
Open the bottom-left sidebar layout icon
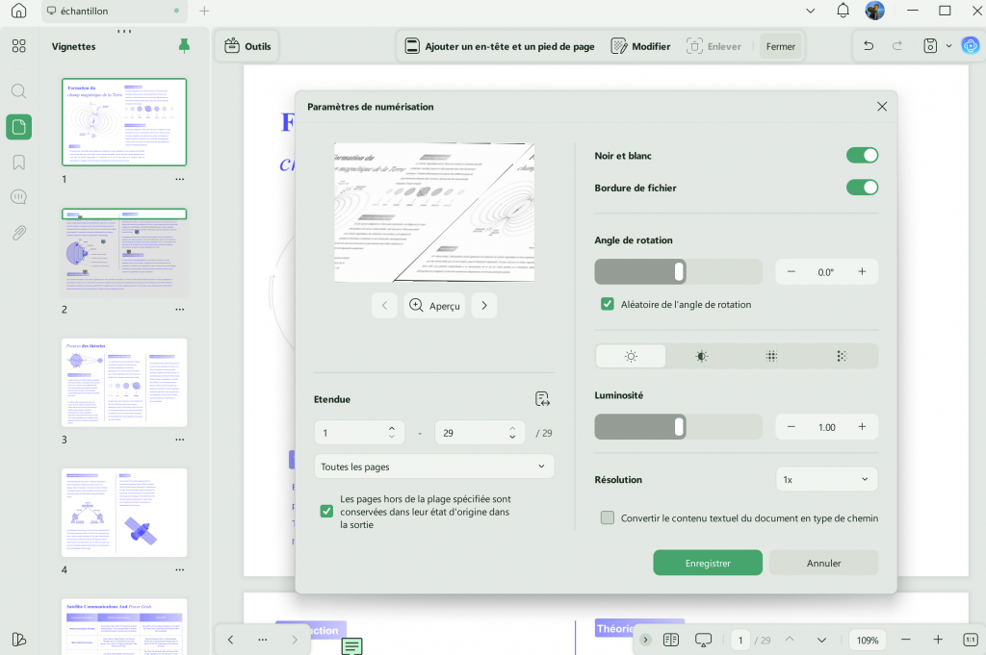tap(19, 640)
